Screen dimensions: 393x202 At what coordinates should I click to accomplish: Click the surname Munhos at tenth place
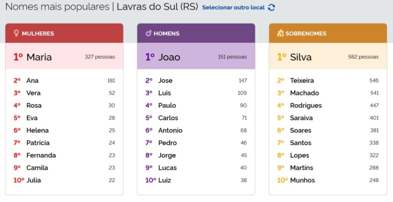pos(302,180)
